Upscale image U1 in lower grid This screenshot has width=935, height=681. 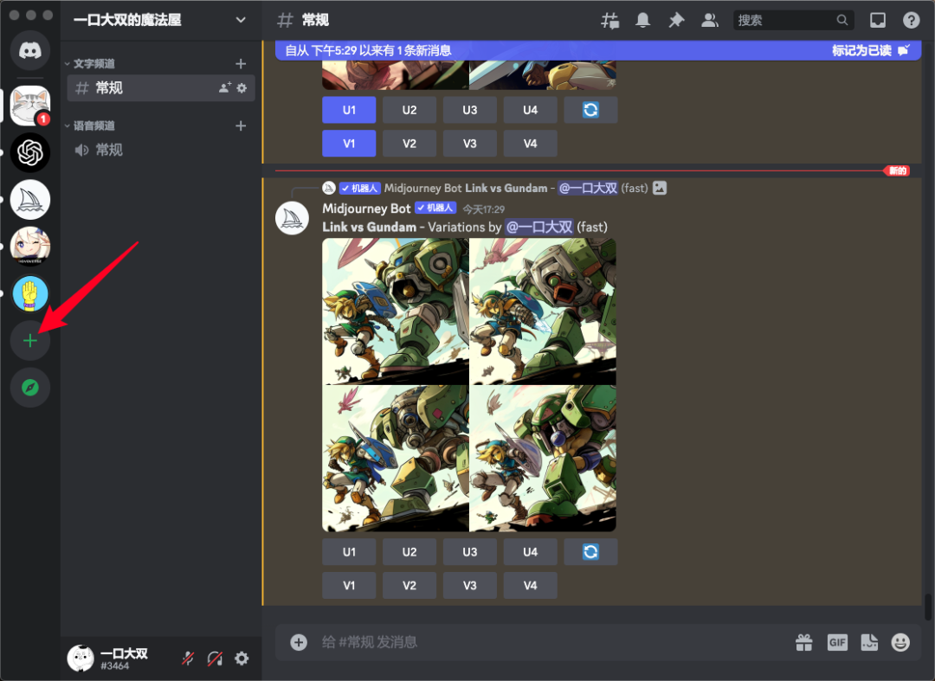click(x=349, y=552)
